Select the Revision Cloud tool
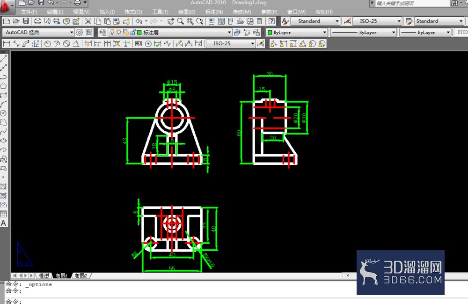The image size is (468, 304). (4, 122)
